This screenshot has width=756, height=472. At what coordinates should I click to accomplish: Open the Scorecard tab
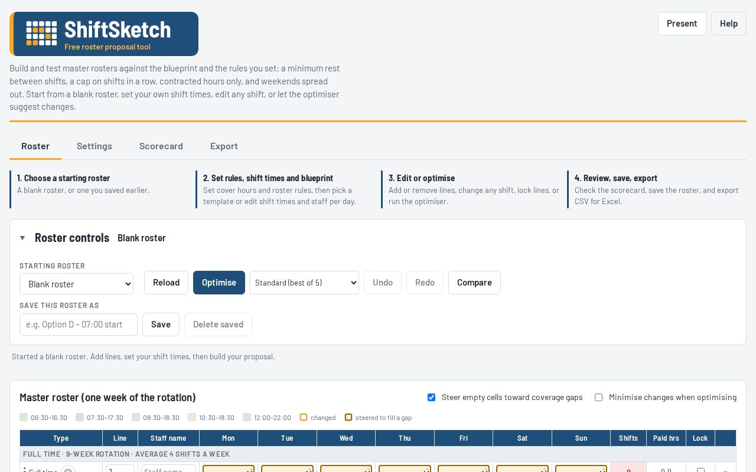tap(161, 146)
